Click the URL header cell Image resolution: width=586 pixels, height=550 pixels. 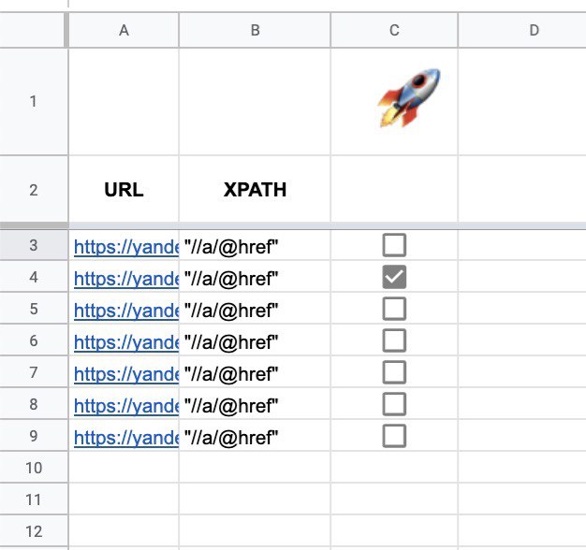[125, 189]
